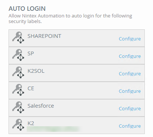Select the K2SOL key icon
The height and width of the screenshot is (137, 153).
point(18,72)
